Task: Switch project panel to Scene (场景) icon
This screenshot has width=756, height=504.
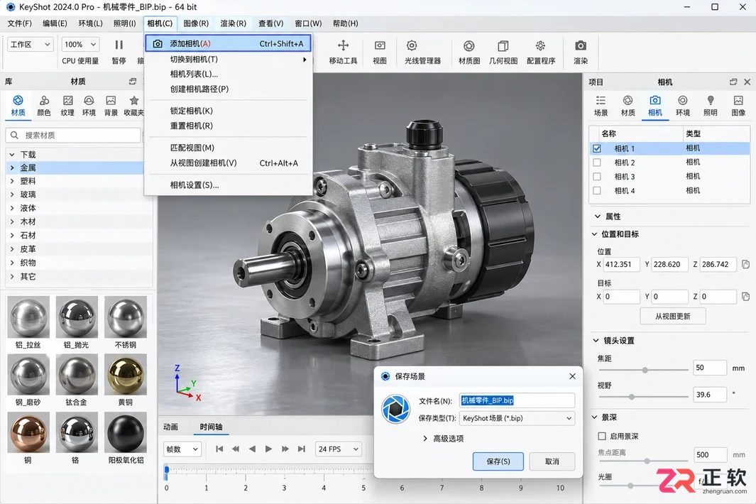Action: point(601,100)
